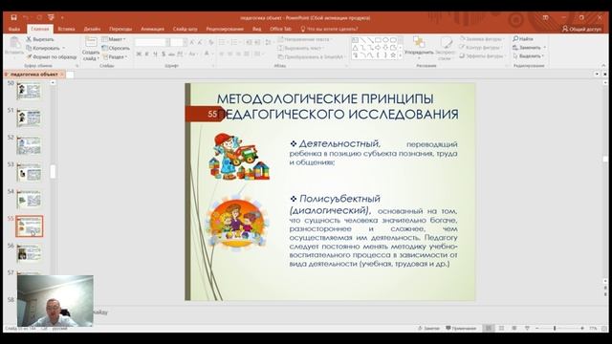Increase font size with the large A icon
The image size is (612, 344).
point(192,42)
